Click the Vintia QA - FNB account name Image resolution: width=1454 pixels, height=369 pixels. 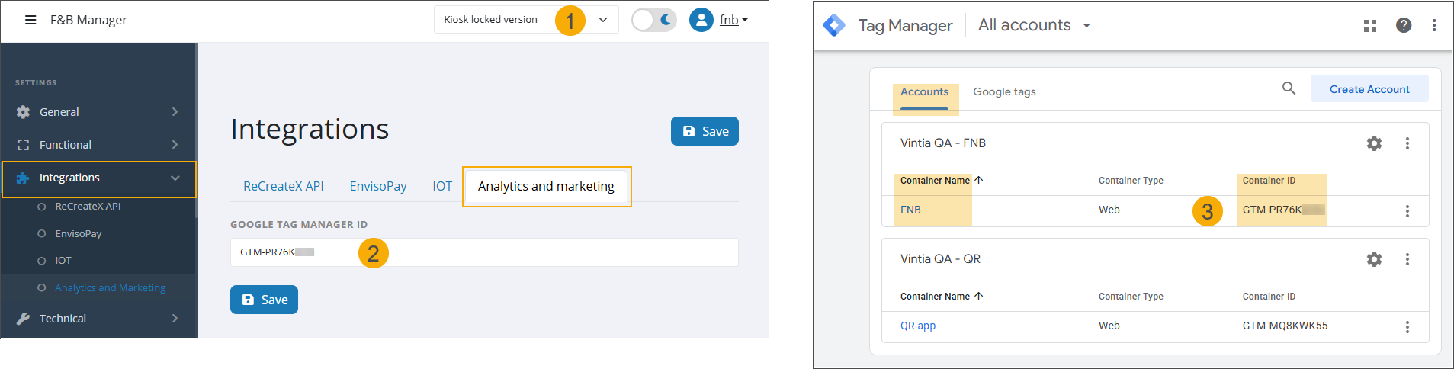coord(942,143)
